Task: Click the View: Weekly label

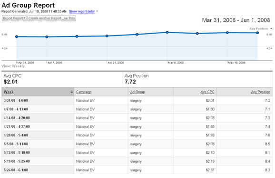Action: 13,66
